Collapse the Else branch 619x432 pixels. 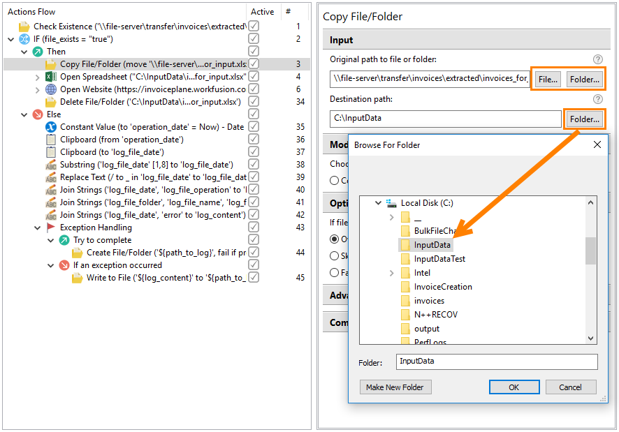click(24, 115)
